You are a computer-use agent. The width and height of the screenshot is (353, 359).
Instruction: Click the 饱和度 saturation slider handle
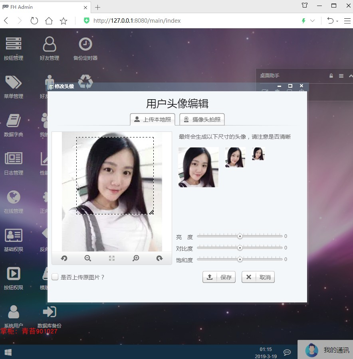coord(240,259)
